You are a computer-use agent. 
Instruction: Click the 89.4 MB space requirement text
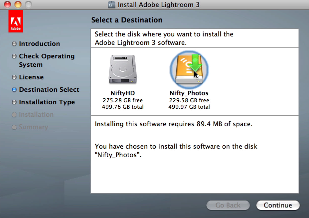[x=173, y=124]
